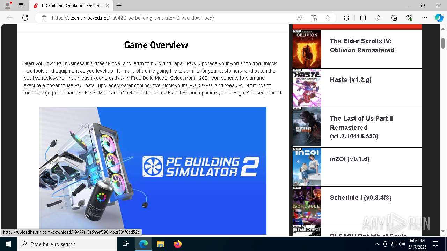Click the scrollbar down arrow

(x=443, y=231)
